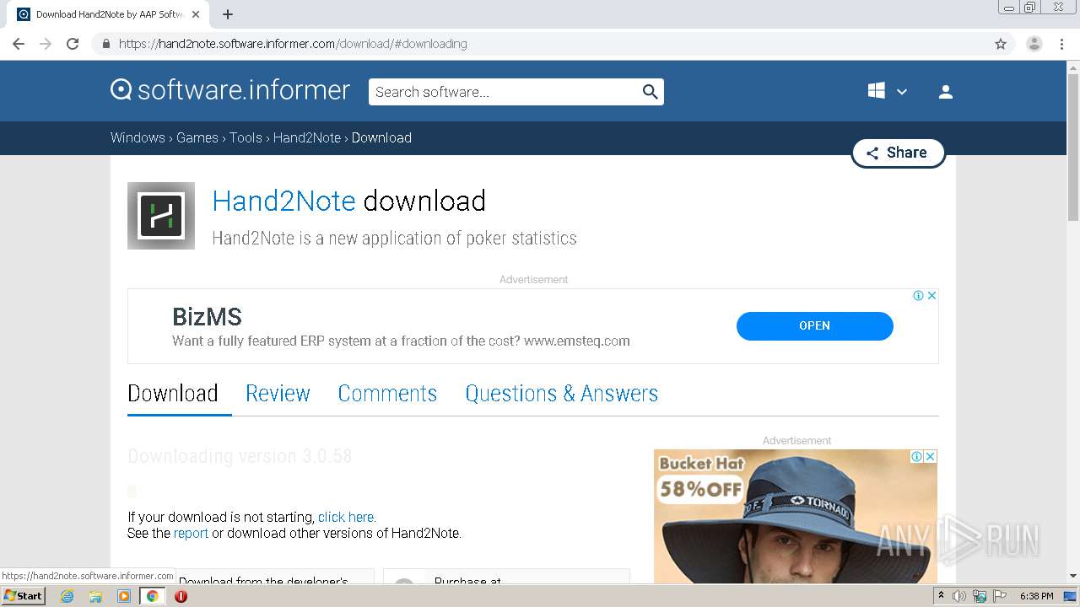This screenshot has height=607, width=1080.
Task: Click the browser back arrow
Action: click(19, 44)
